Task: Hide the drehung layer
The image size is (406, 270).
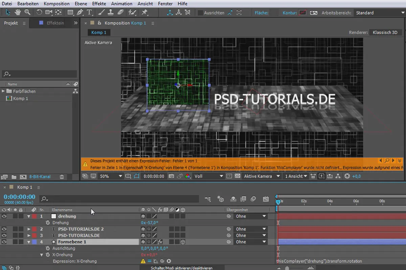Action: pyautogui.click(x=4, y=216)
